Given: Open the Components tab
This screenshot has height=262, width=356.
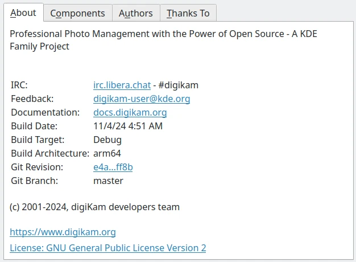Looking at the screenshot, I should [77, 13].
